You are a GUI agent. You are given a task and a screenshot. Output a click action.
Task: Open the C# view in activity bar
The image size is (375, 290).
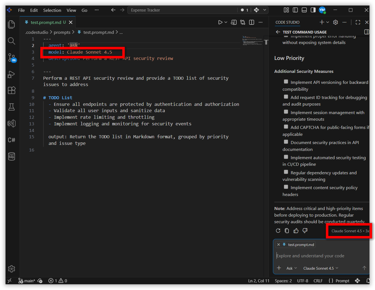[12, 140]
